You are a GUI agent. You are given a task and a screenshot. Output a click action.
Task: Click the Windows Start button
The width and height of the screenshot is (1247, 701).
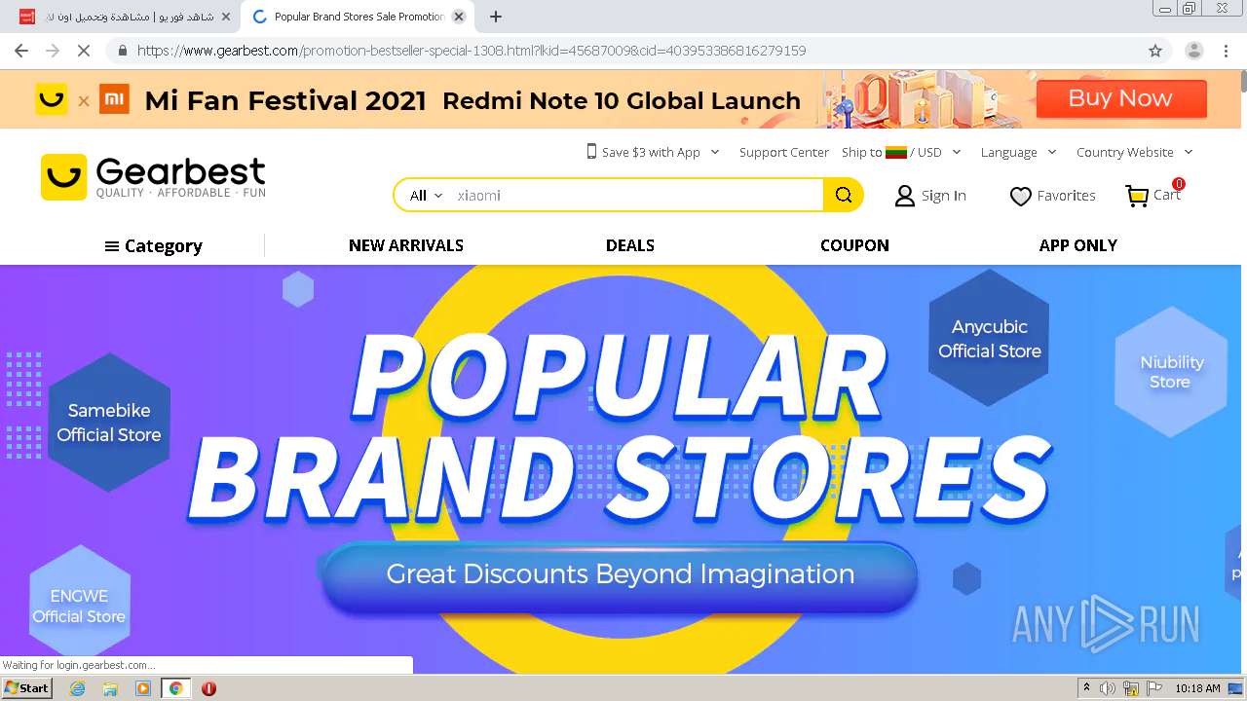[x=26, y=688]
